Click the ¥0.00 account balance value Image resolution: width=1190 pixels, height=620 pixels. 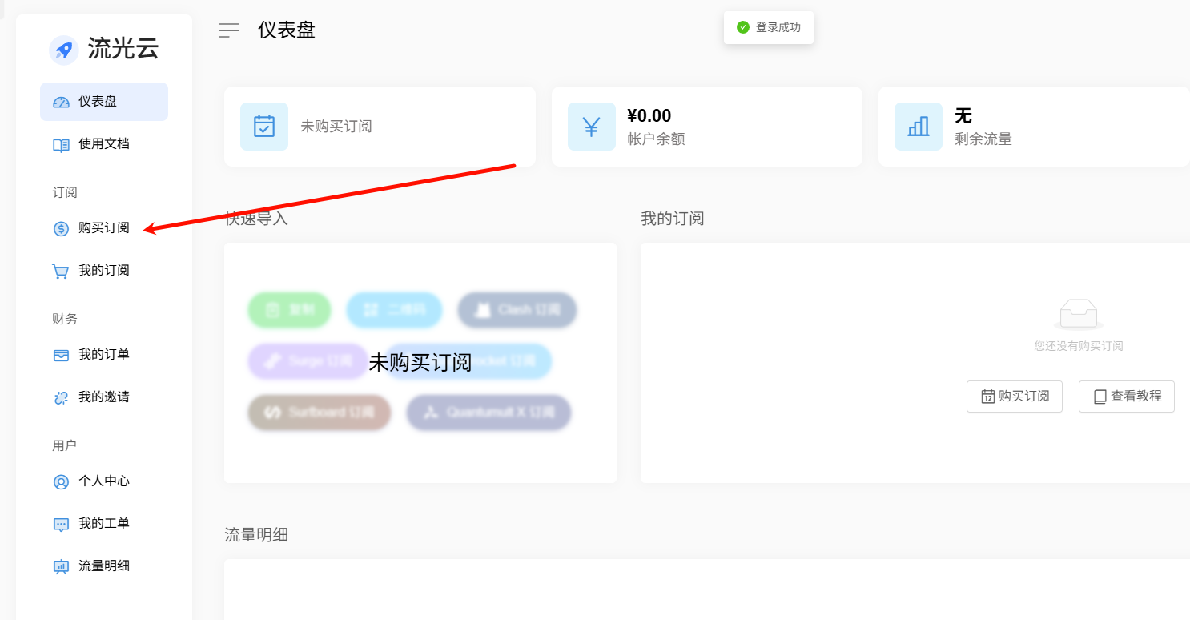click(x=649, y=116)
